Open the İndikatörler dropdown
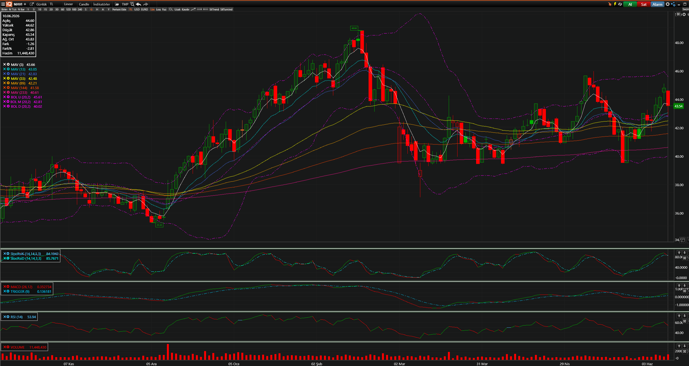 click(102, 4)
